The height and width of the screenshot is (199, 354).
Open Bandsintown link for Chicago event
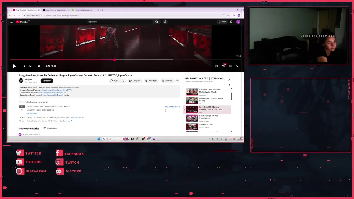pos(77,117)
